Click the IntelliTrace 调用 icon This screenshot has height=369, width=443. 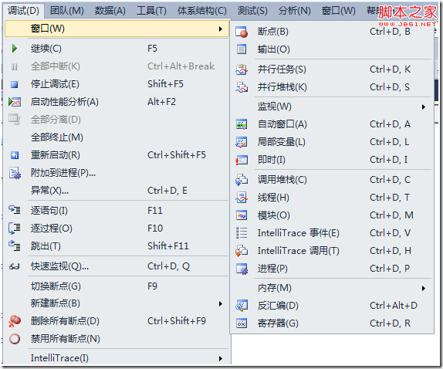242,251
